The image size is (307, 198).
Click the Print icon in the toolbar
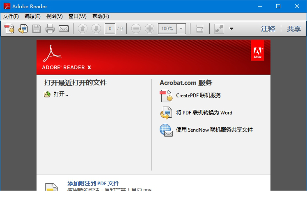50,29
